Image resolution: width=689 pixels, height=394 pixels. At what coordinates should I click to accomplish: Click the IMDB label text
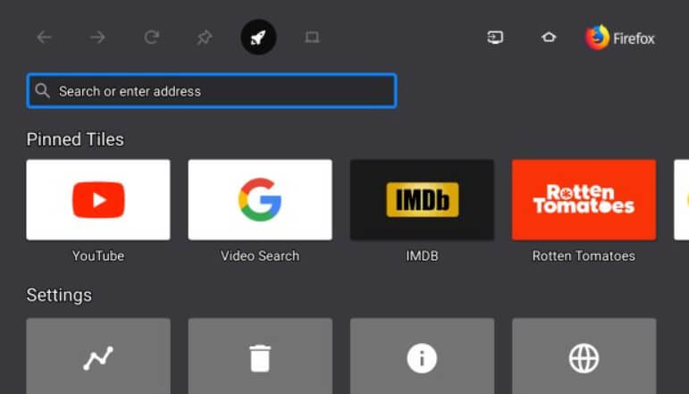(x=423, y=256)
